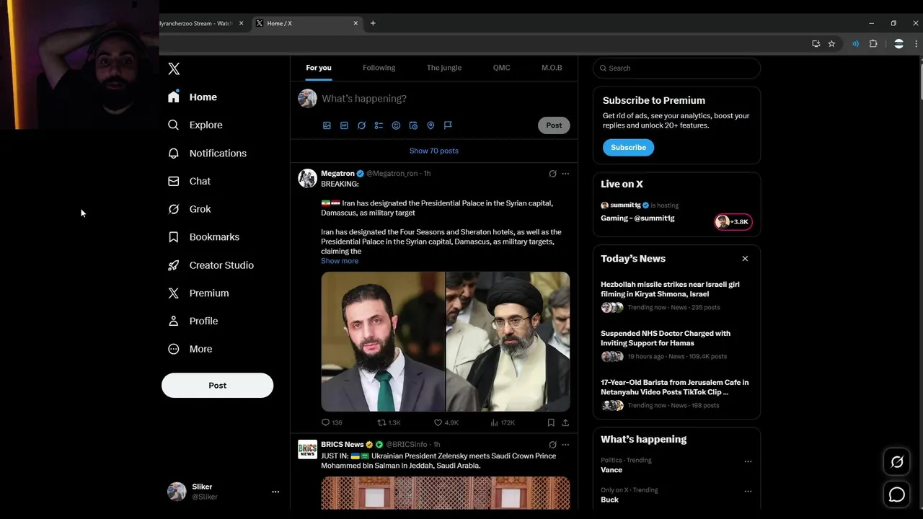This screenshot has width=923, height=519.
Task: Close the Home / X browser tab
Action: [x=355, y=23]
